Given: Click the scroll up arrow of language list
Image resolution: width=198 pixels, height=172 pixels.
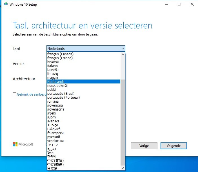Looking at the screenshot, I should [123, 54].
